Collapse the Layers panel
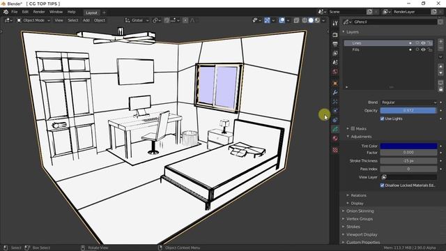Viewport: 446px width, 251px height. pos(344,32)
